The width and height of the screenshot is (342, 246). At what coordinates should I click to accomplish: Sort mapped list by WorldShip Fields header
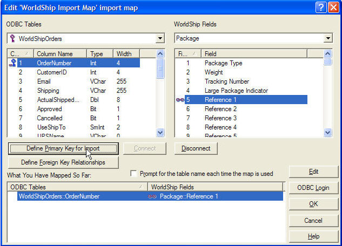pos(216,187)
